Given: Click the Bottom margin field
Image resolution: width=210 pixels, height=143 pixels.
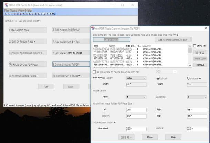Looking at the screenshot, I should pos(136,116).
